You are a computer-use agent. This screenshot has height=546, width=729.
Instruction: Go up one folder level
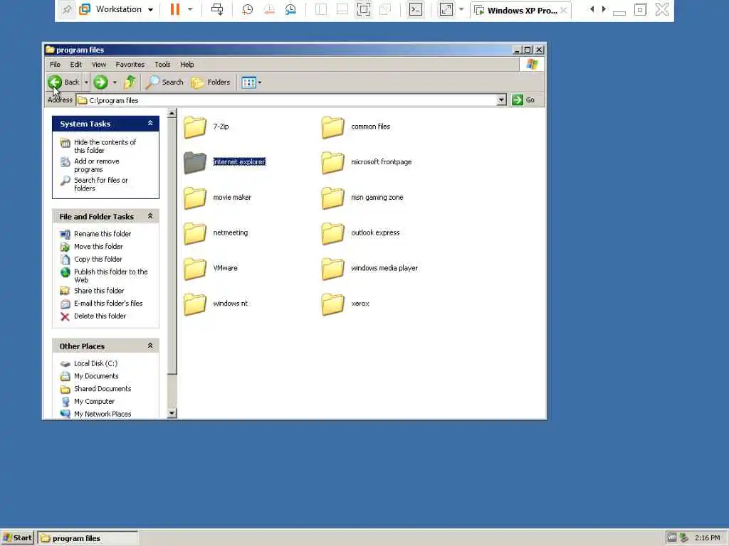[x=130, y=82]
